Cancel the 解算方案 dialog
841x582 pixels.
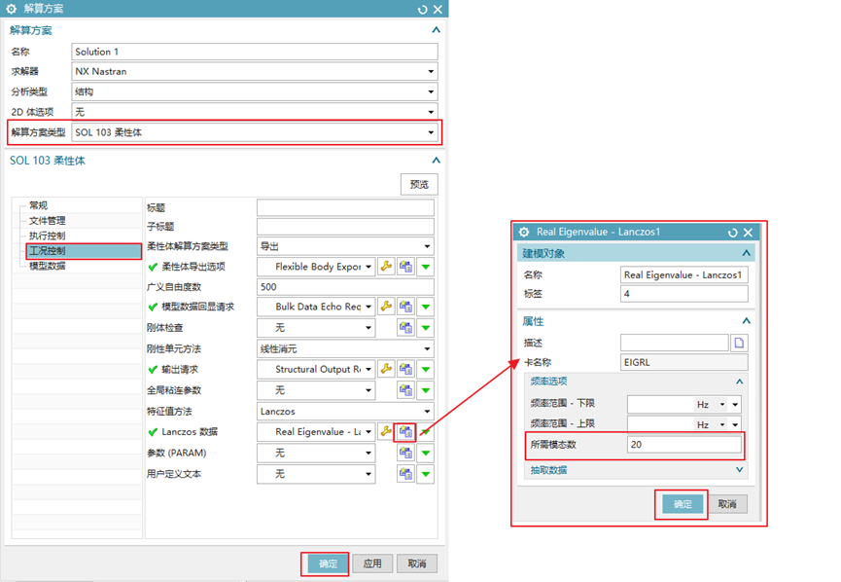(x=417, y=564)
